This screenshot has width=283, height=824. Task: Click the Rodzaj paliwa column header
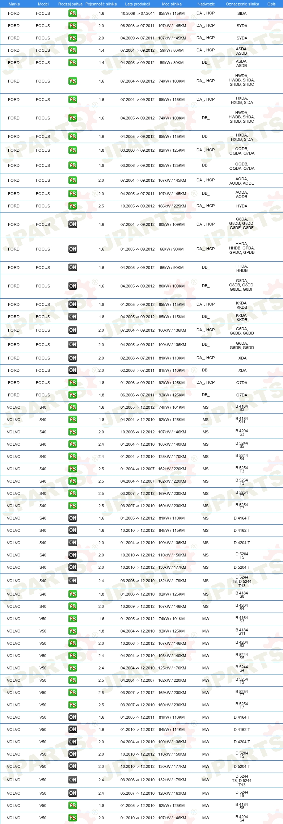coord(70,4)
